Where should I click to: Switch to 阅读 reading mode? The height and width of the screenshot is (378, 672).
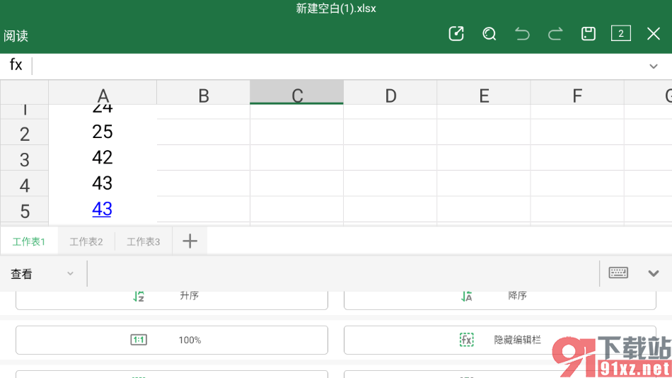coord(16,35)
